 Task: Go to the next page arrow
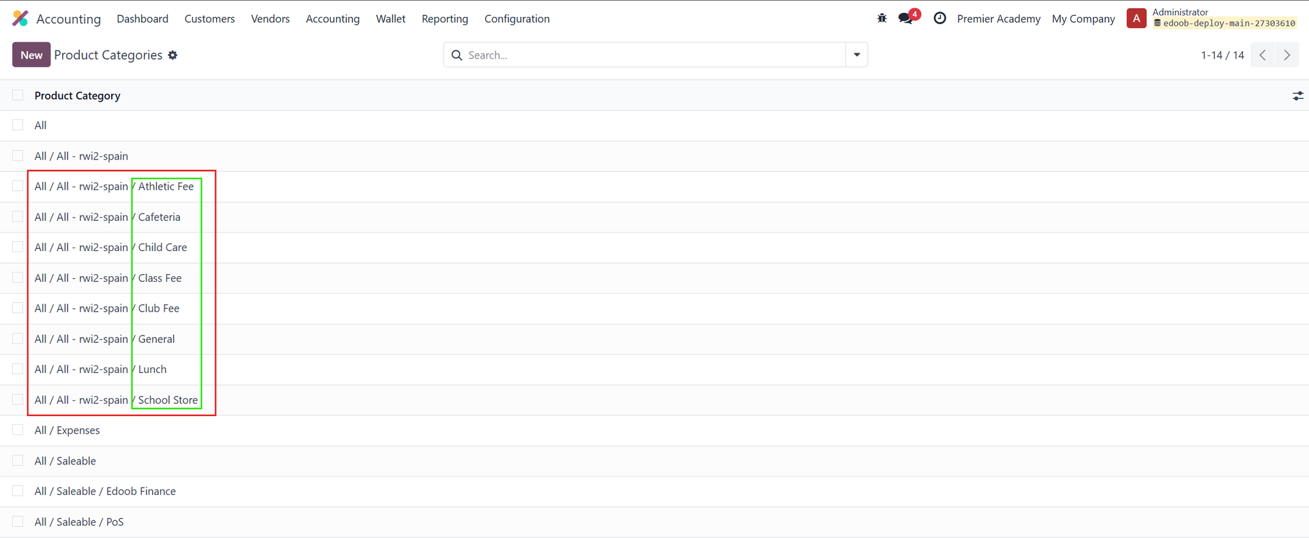[x=1287, y=55]
